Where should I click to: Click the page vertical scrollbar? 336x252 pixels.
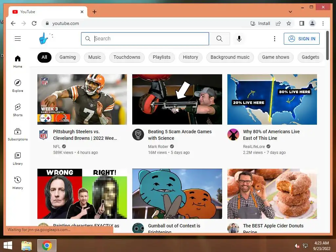(x=327, y=45)
